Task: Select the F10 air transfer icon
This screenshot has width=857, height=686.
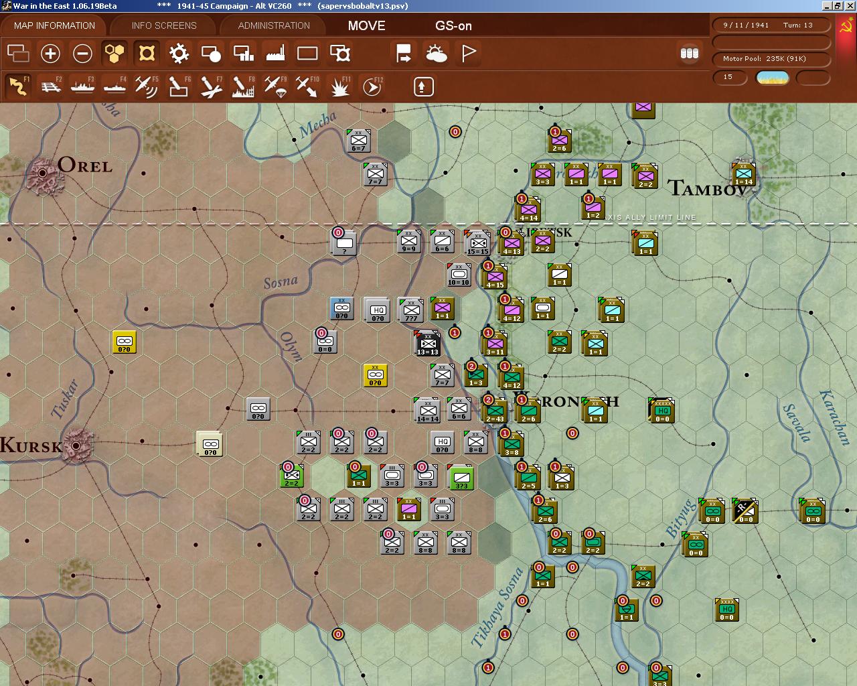Action: pos(307,86)
